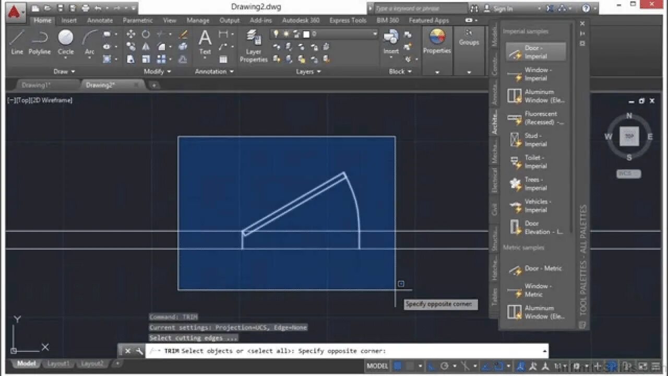Select the Line tool
668x376 pixels.
17,42
